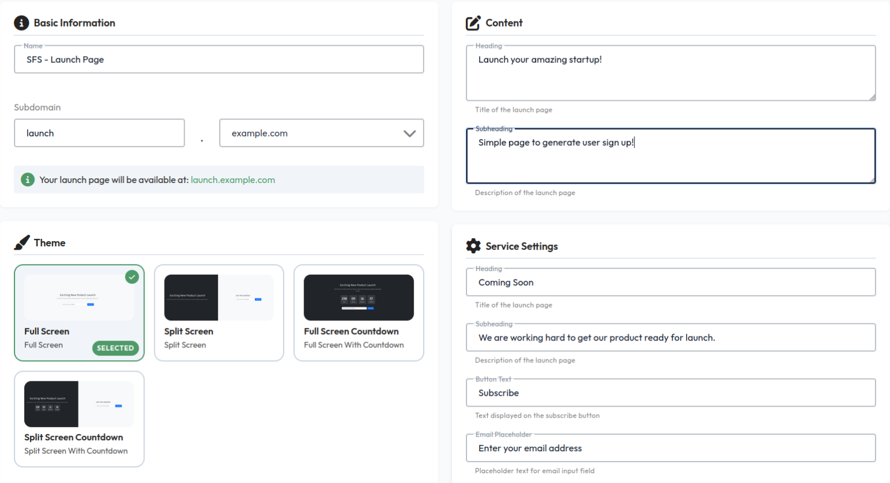The height and width of the screenshot is (483, 890).
Task: Focus the Button Text field reading Subscribe
Action: (x=670, y=393)
